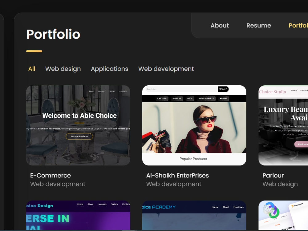Filter projects by Web design

63,69
